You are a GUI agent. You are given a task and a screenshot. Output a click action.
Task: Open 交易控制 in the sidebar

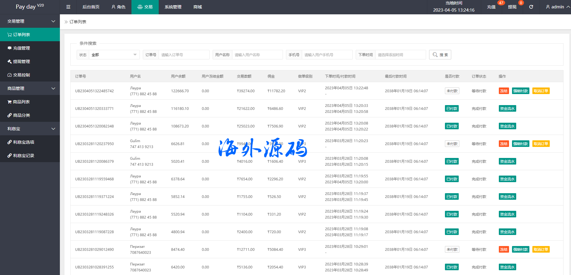tap(30, 75)
